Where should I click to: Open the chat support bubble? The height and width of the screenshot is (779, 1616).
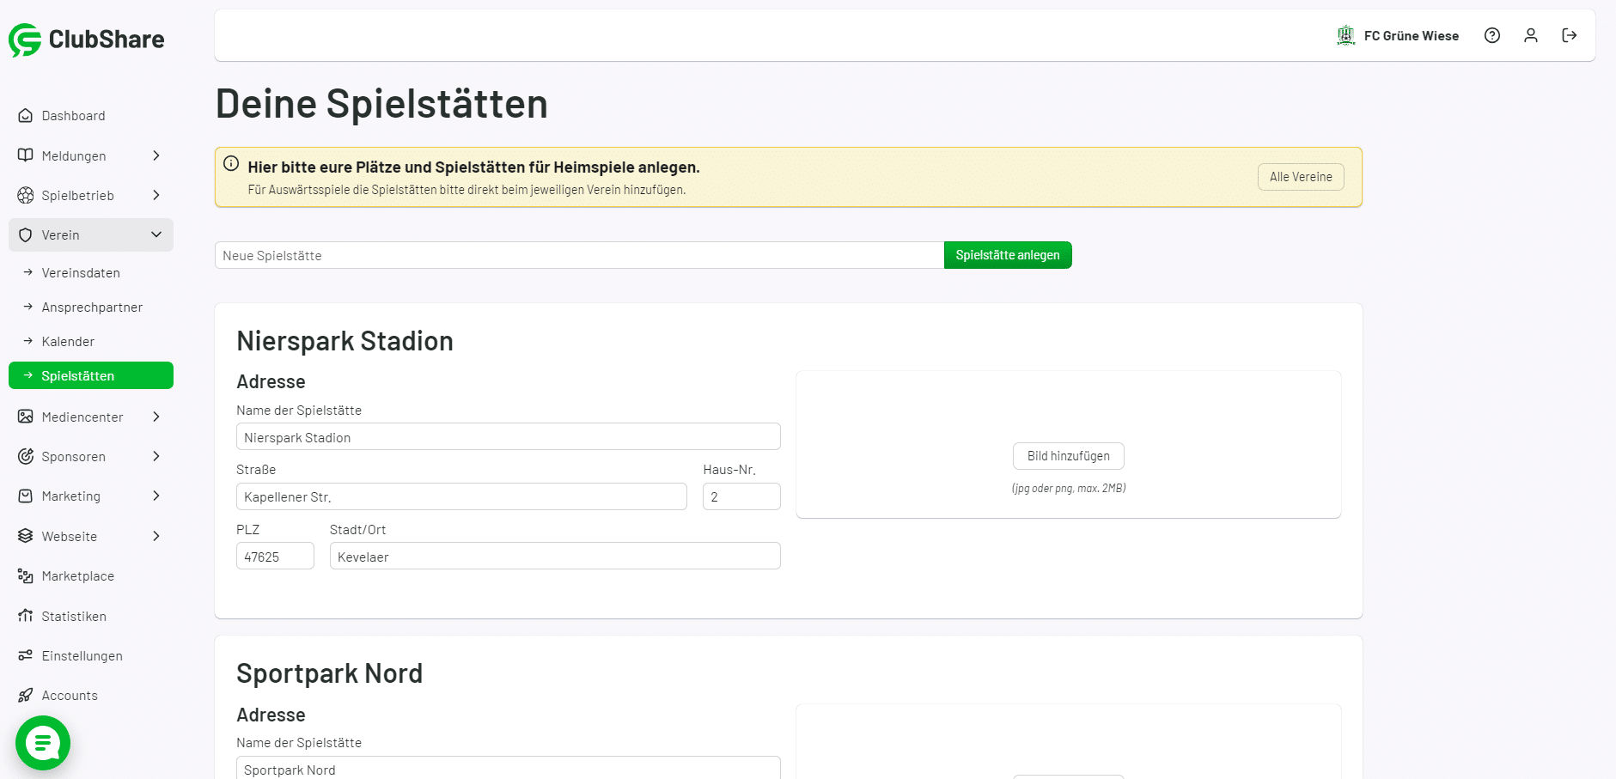click(x=43, y=743)
